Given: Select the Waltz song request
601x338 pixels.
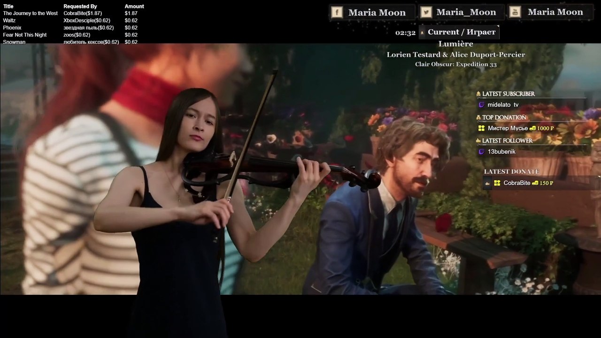Looking at the screenshot, I should click(9, 21).
